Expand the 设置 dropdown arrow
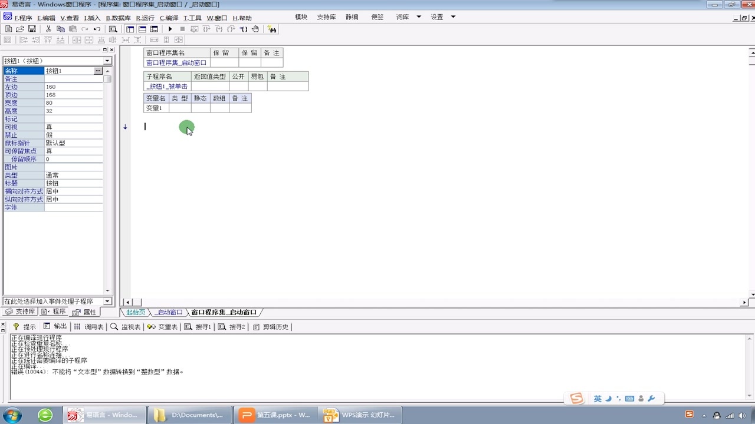Viewport: 755px width, 424px height. coord(453,17)
